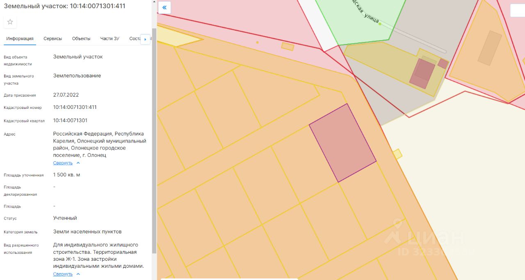Viewport: 525px width, 280px height.
Task: Click the Землепользование value
Action: (77, 76)
